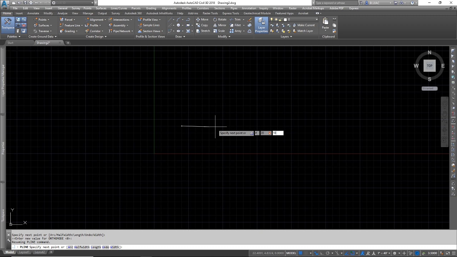Click the Array tool
Image resolution: width=457 pixels, height=257 pixels.
[235, 31]
